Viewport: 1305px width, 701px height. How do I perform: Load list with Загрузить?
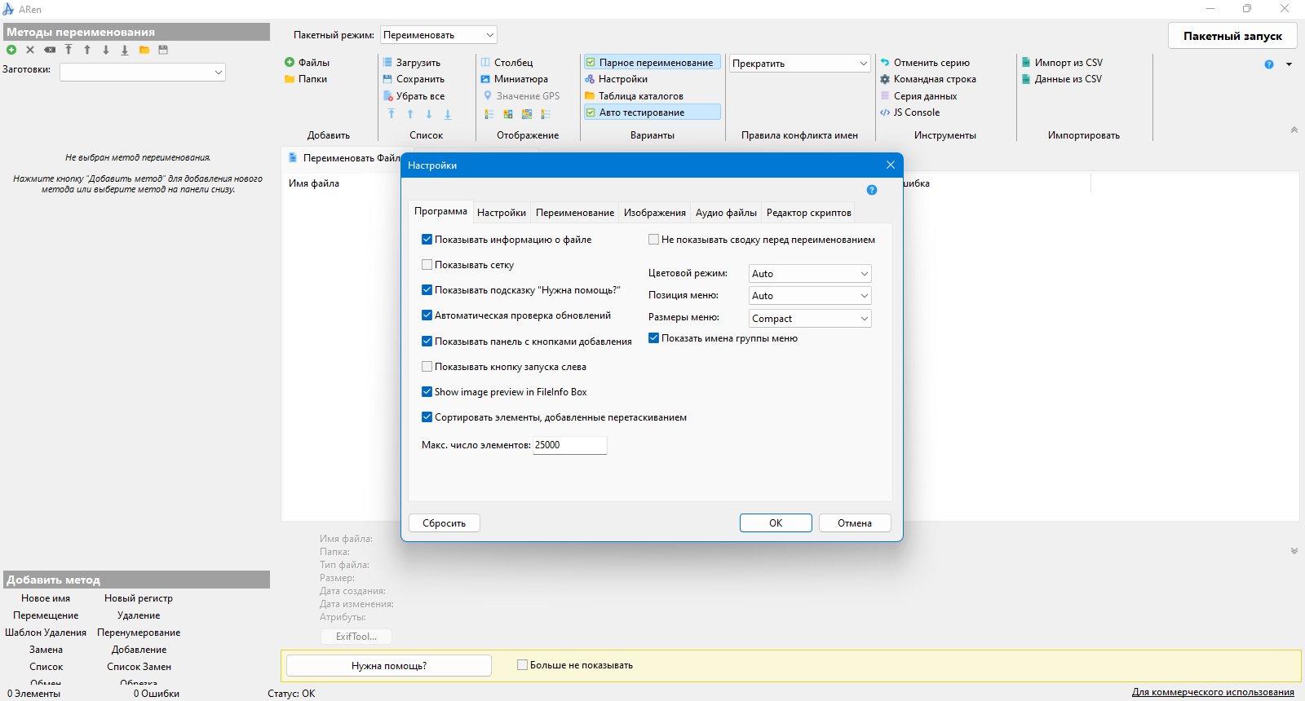coord(411,62)
